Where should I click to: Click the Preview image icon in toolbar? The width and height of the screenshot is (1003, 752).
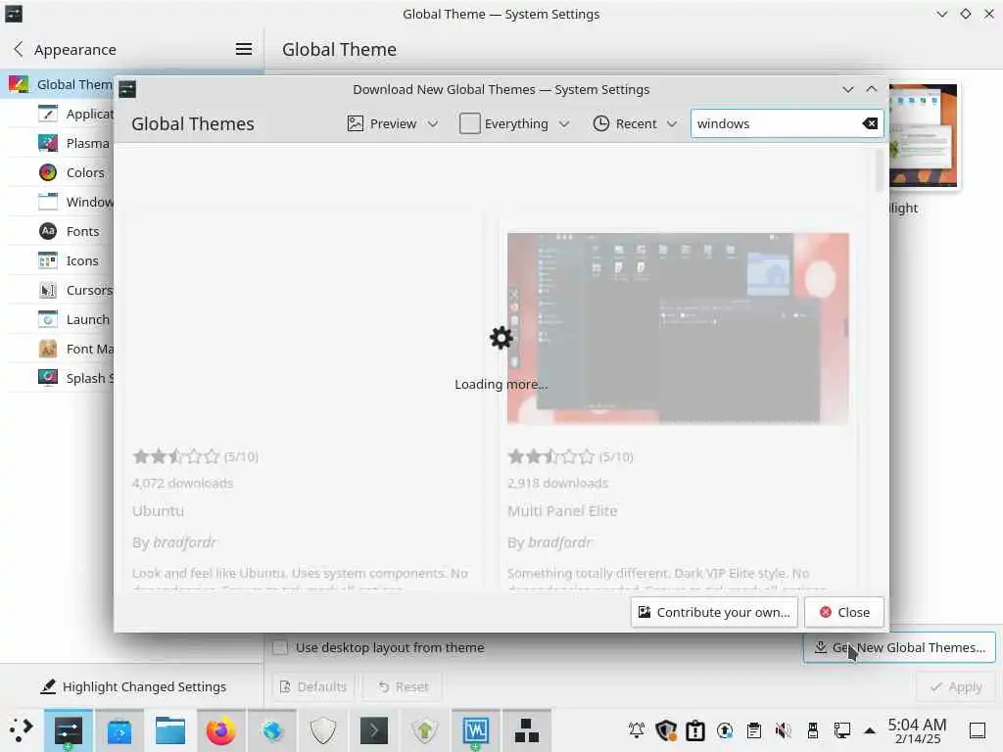click(355, 123)
